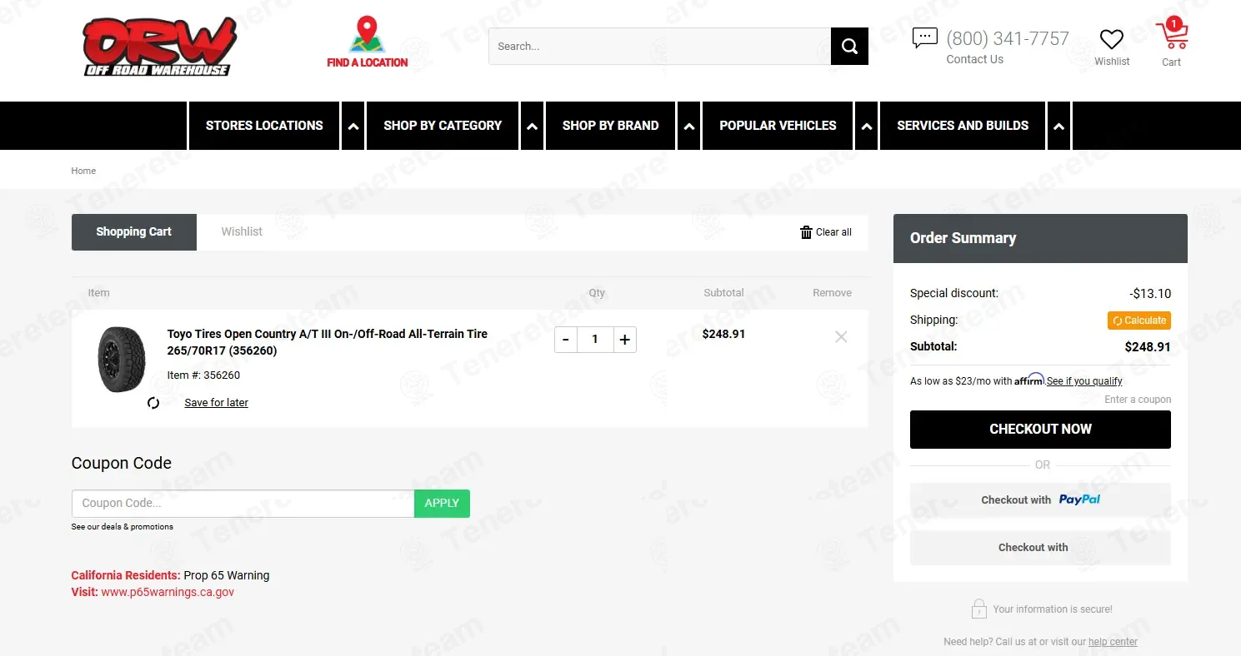Click Enter a coupon in Order Summary
Screen dimensions: 1241x656
[x=1138, y=400]
